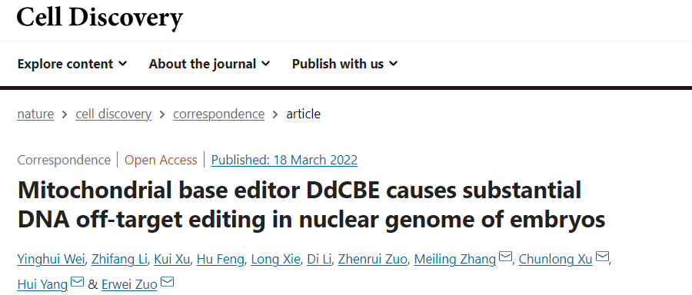Image resolution: width=692 pixels, height=295 pixels.
Task: Click envelope icon next to Hui Yang
Action: click(x=78, y=282)
